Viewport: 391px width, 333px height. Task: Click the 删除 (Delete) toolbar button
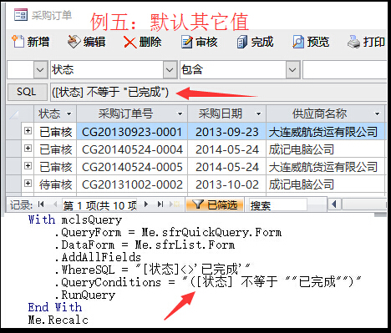pos(143,42)
